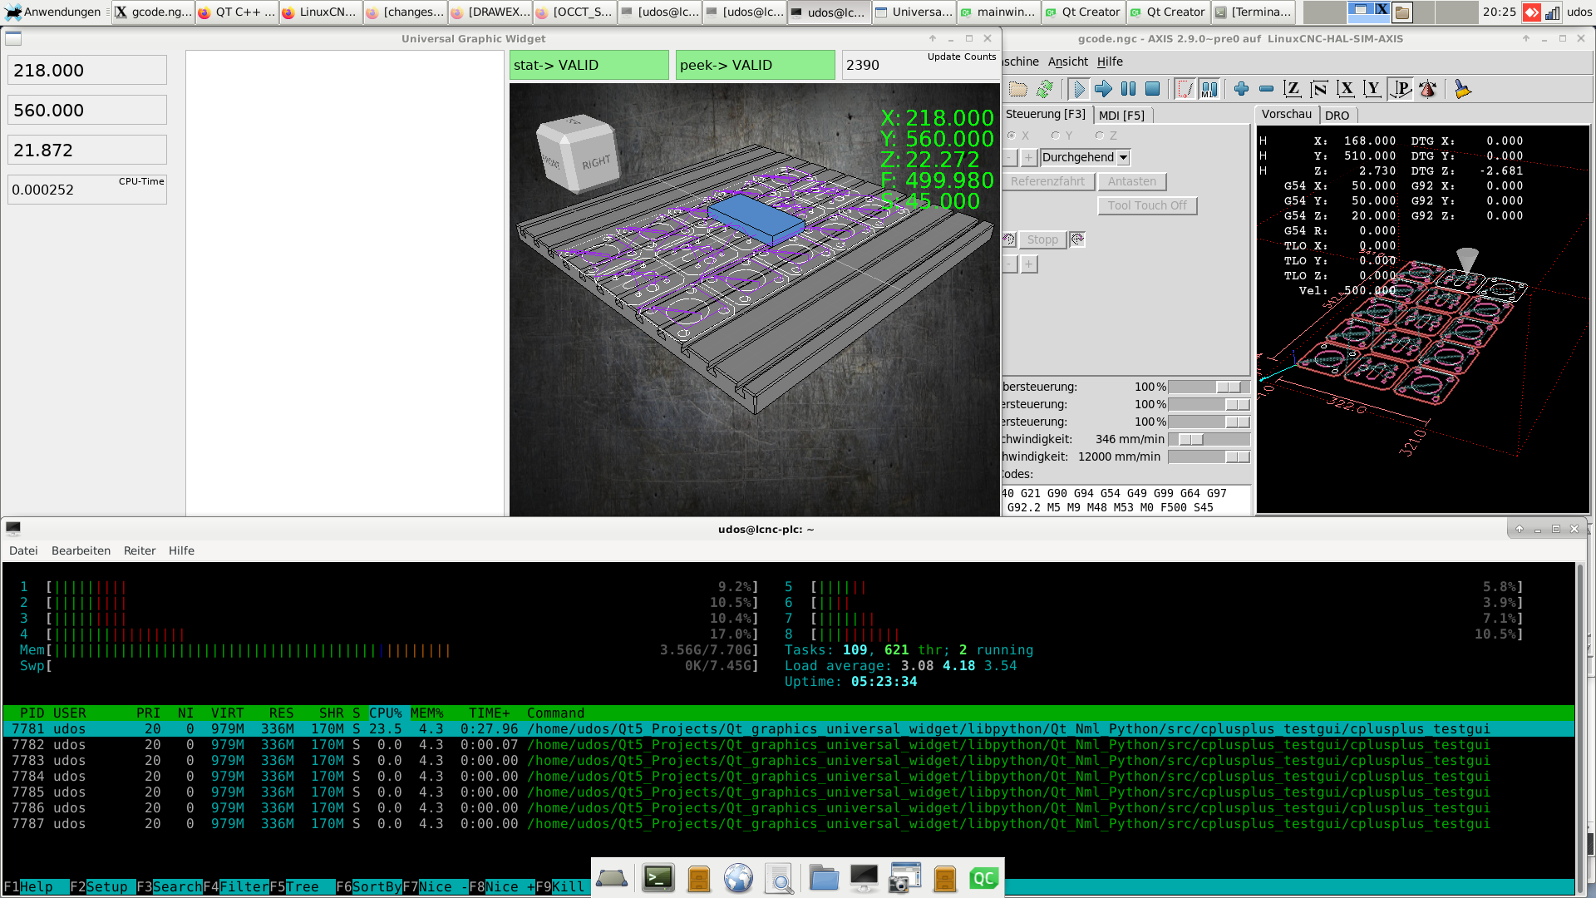Open Reiter menu in terminal
Screen dimensions: 1596x898
coord(140,550)
